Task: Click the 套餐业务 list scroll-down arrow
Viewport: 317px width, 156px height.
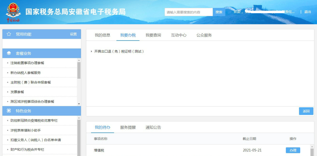Action: 79,104
